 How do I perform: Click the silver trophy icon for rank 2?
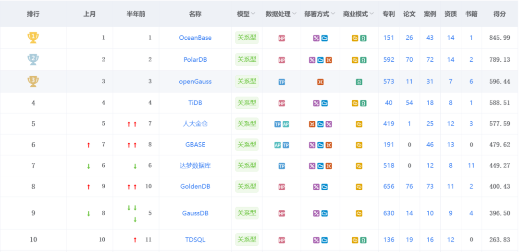33,60
